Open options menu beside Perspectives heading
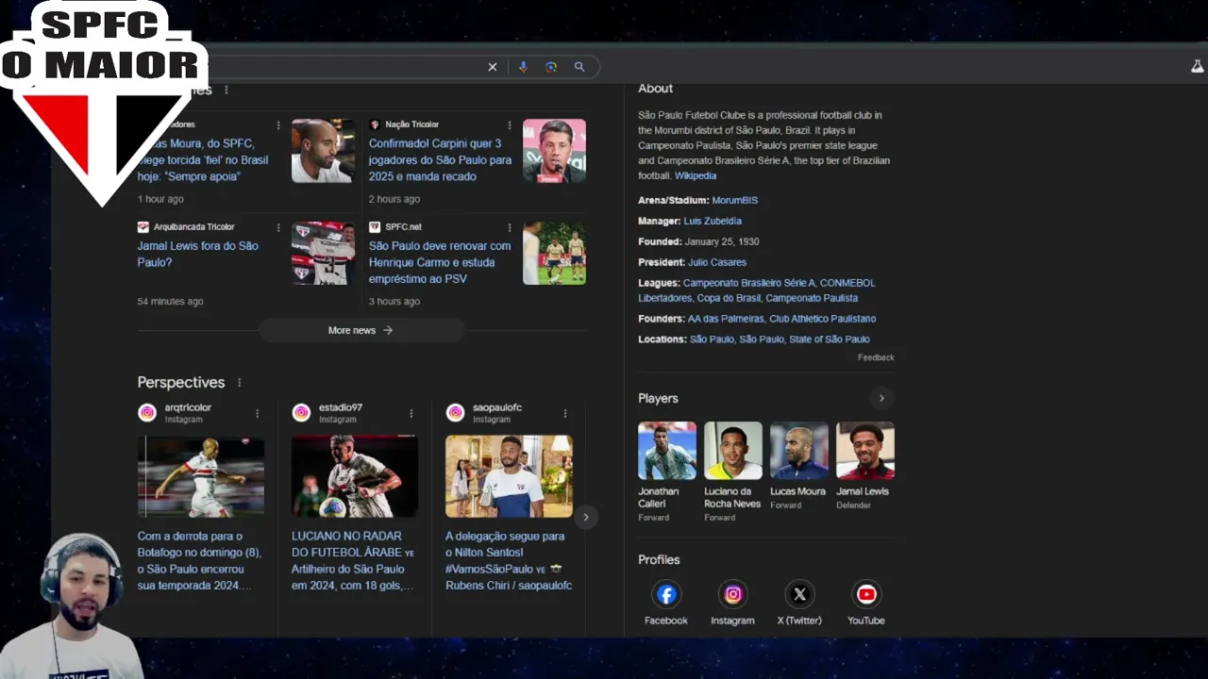The width and height of the screenshot is (1208, 679). tap(239, 383)
